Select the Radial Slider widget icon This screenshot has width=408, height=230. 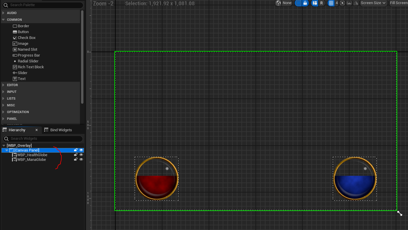15,61
